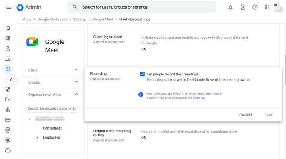This screenshot has width=286, height=159.
Task: Open Security shield icon in sidebar
Action: (8, 89)
